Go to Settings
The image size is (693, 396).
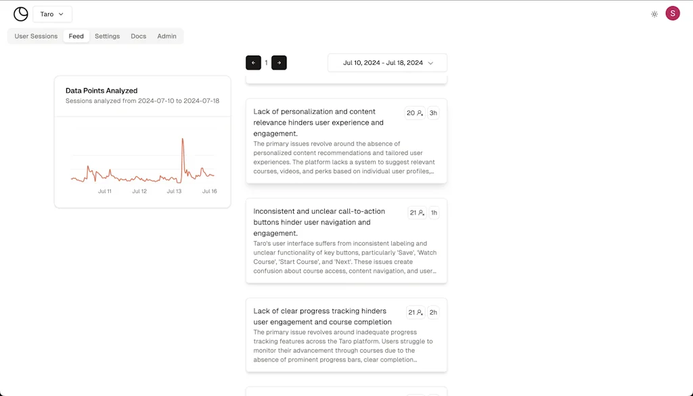coord(107,36)
